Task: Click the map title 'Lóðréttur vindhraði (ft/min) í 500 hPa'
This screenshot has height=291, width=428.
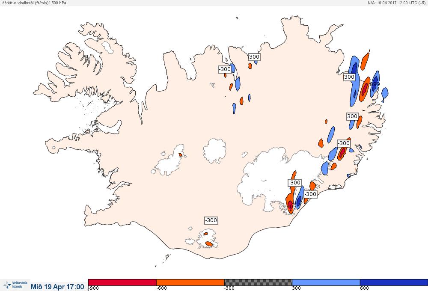Action: (33, 3)
